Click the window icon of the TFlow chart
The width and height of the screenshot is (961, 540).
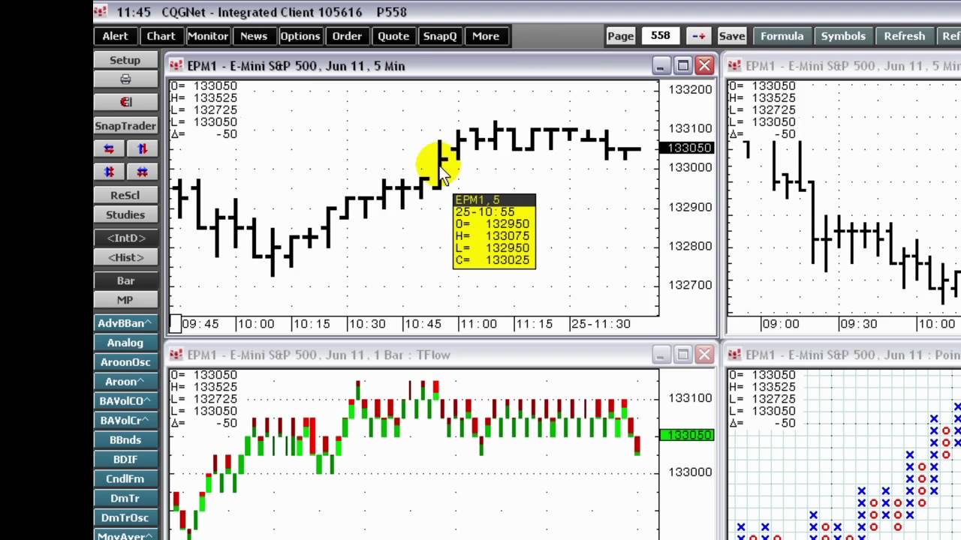(x=176, y=355)
